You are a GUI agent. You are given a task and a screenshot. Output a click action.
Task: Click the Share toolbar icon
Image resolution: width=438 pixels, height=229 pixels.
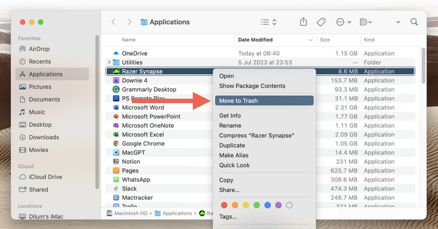(x=303, y=22)
